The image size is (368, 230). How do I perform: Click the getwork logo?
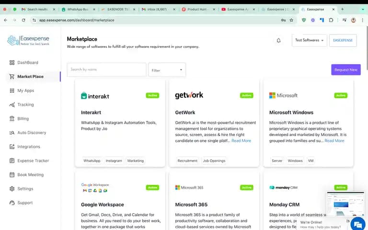click(189, 95)
